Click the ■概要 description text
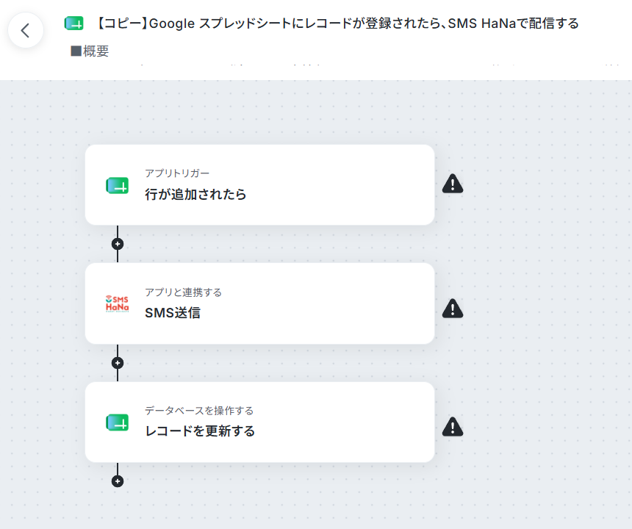Screen dimensions: 632x529 pyautogui.click(x=90, y=51)
